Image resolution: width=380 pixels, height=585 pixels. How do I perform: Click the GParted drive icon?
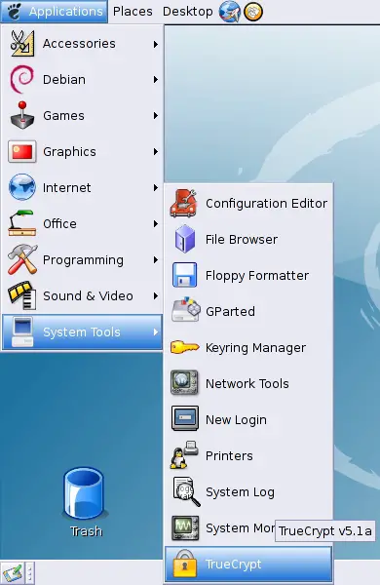pos(185,310)
